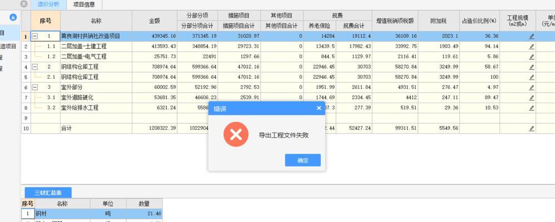Viewport: 555px width, 222px height.
Task: Edit 工程规模 for 室外道路硬化 row
Action: [x=531, y=98]
